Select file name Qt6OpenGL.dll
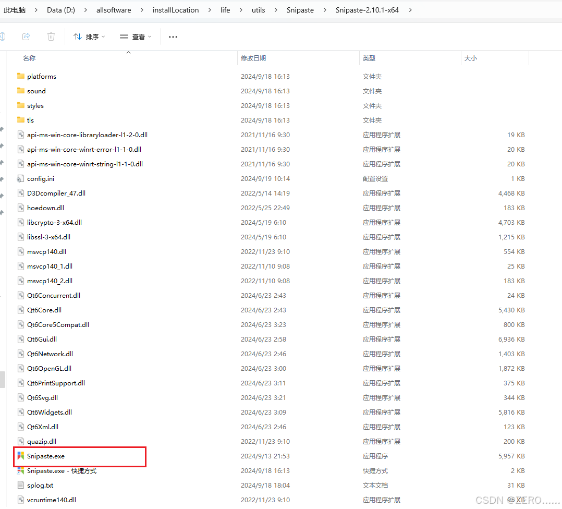 49,369
